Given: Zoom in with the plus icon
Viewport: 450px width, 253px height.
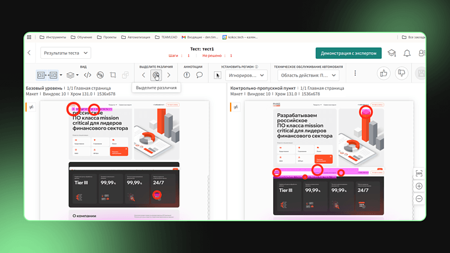Looking at the screenshot, I should [419, 186].
